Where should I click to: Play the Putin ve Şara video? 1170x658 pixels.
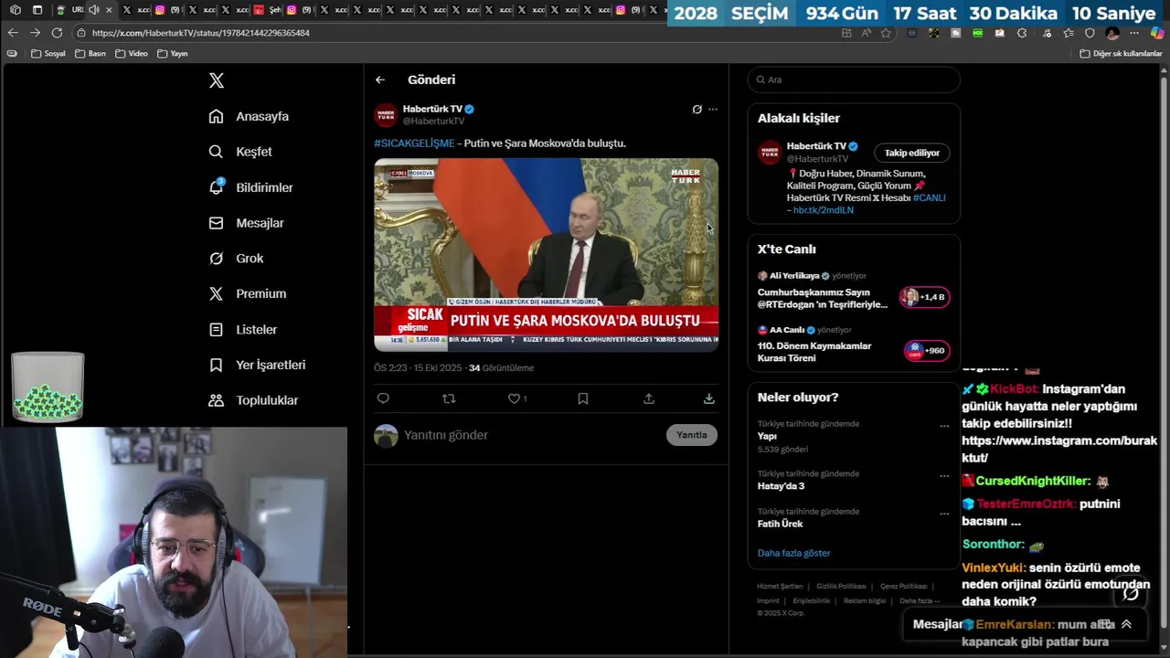(546, 254)
